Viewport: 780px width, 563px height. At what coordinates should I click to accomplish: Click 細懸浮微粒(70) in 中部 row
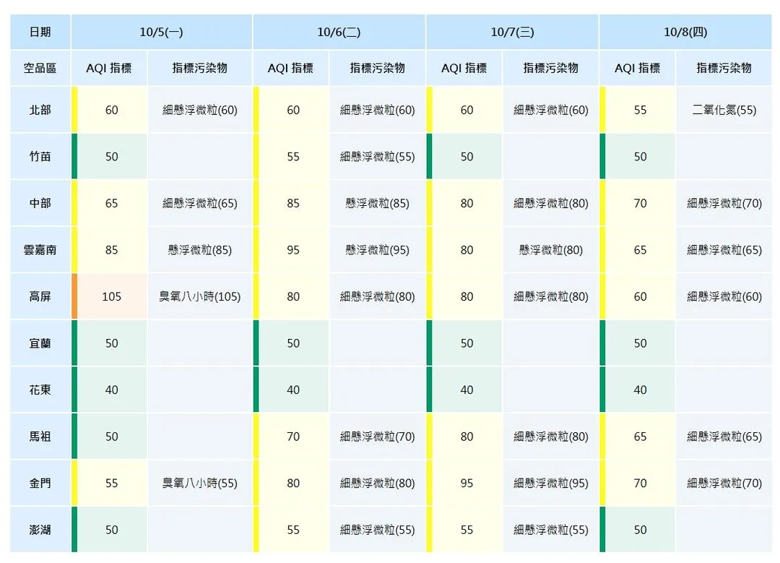[724, 203]
